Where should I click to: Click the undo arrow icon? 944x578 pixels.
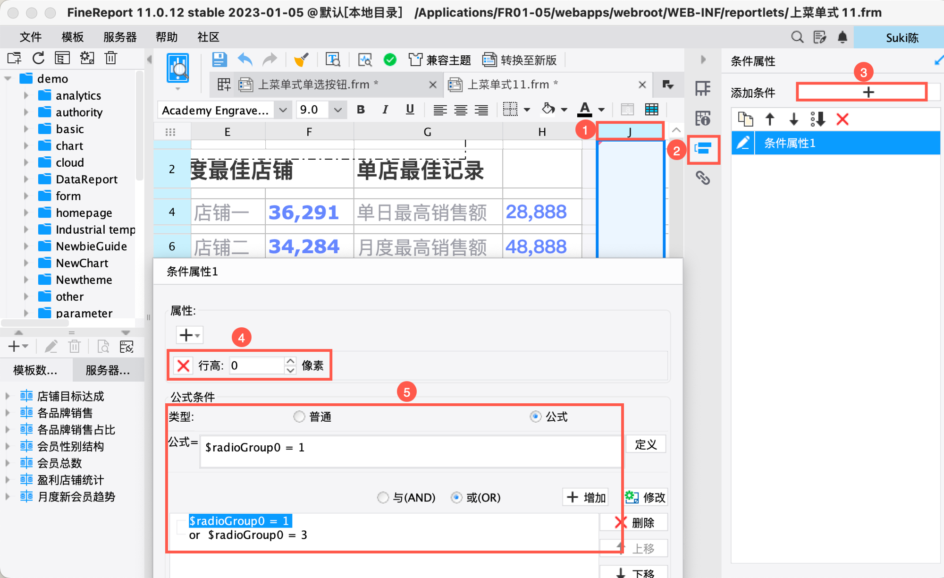[x=245, y=60]
